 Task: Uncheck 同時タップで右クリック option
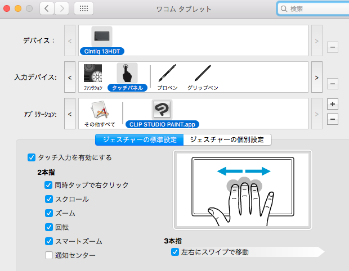tap(48, 185)
